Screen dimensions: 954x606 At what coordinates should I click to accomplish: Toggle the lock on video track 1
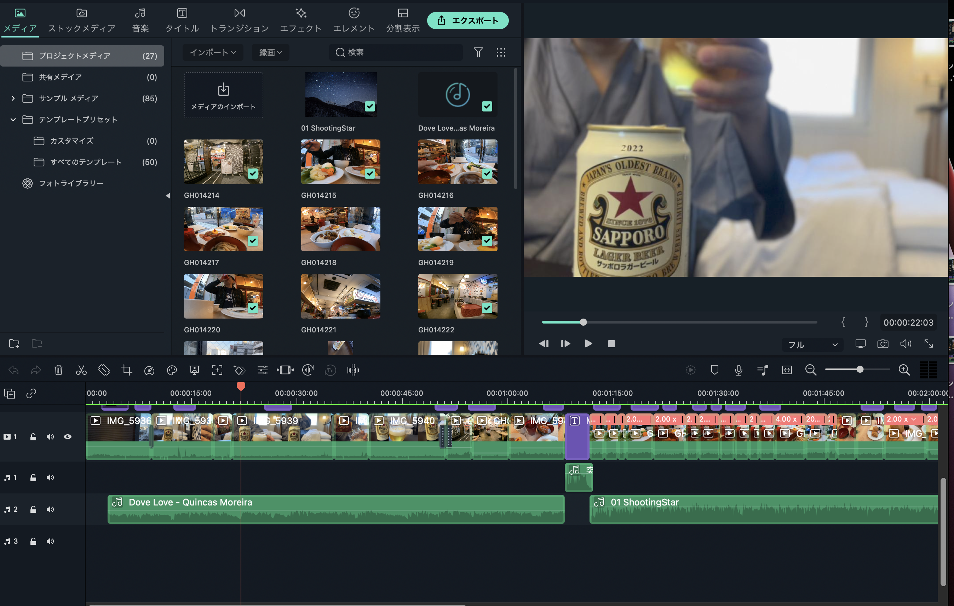[x=33, y=437]
